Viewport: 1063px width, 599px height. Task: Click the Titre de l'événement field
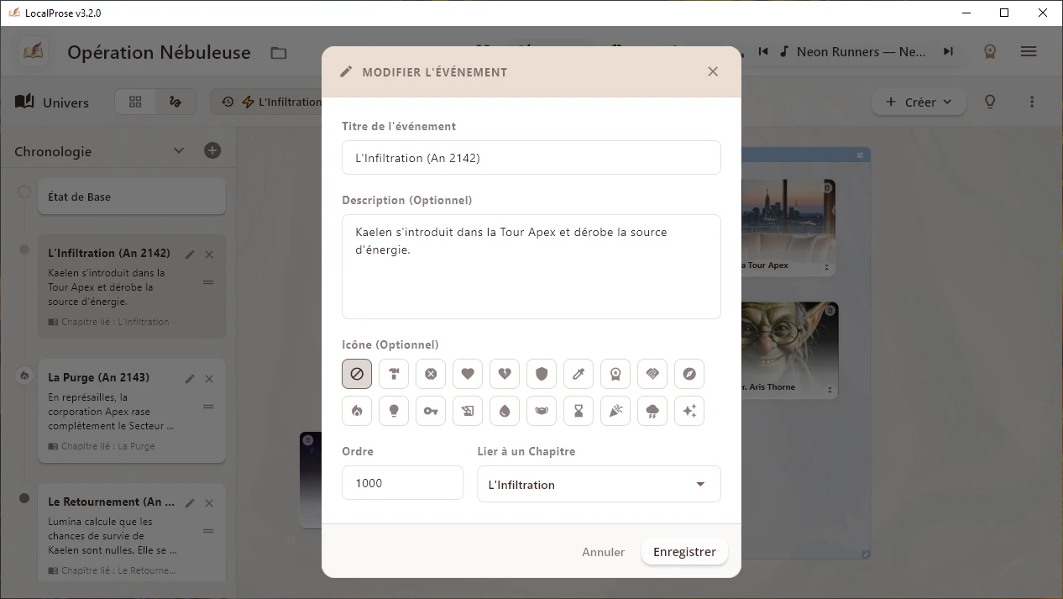pyautogui.click(x=531, y=157)
